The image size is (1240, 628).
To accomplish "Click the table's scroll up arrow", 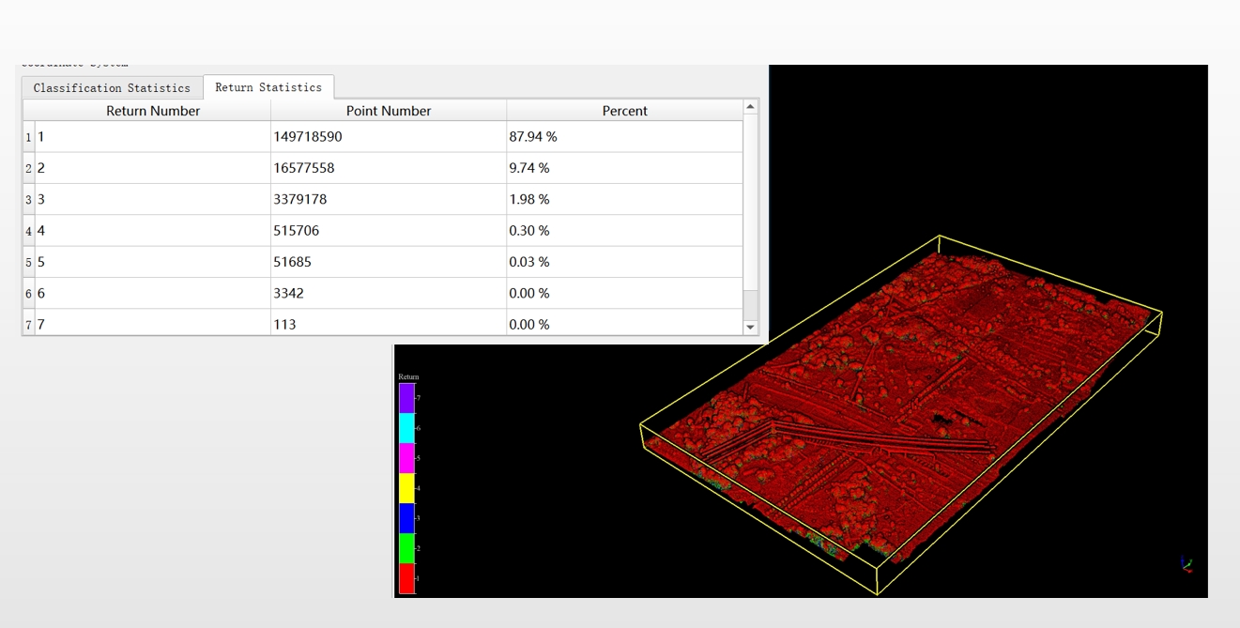I will (750, 107).
